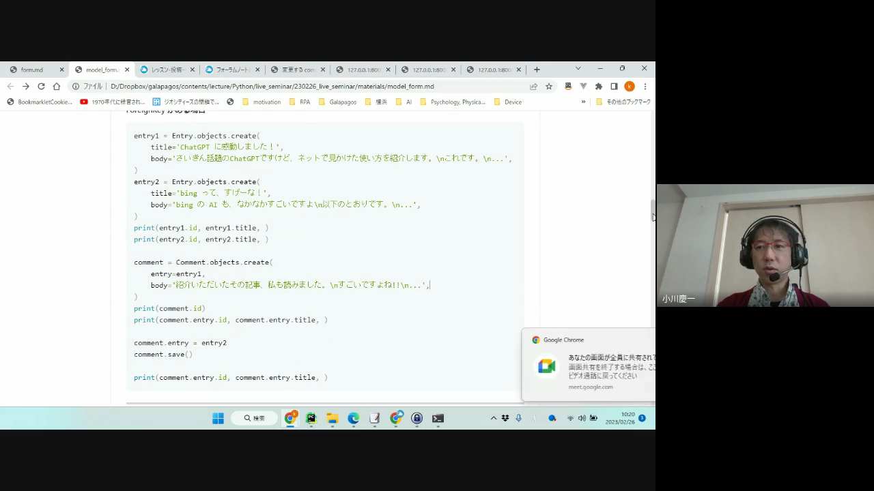Expand the hidden system tray icons
The width and height of the screenshot is (874, 491).
pos(494,418)
